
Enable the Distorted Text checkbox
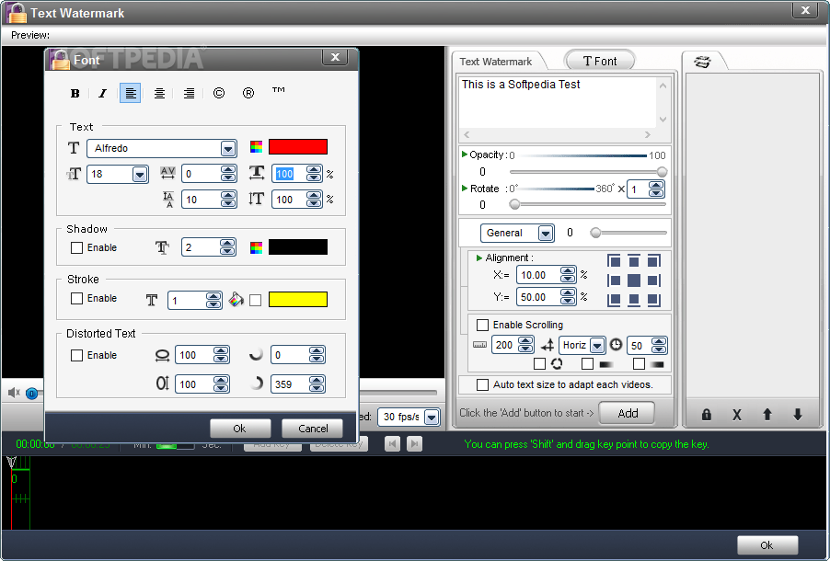click(76, 355)
